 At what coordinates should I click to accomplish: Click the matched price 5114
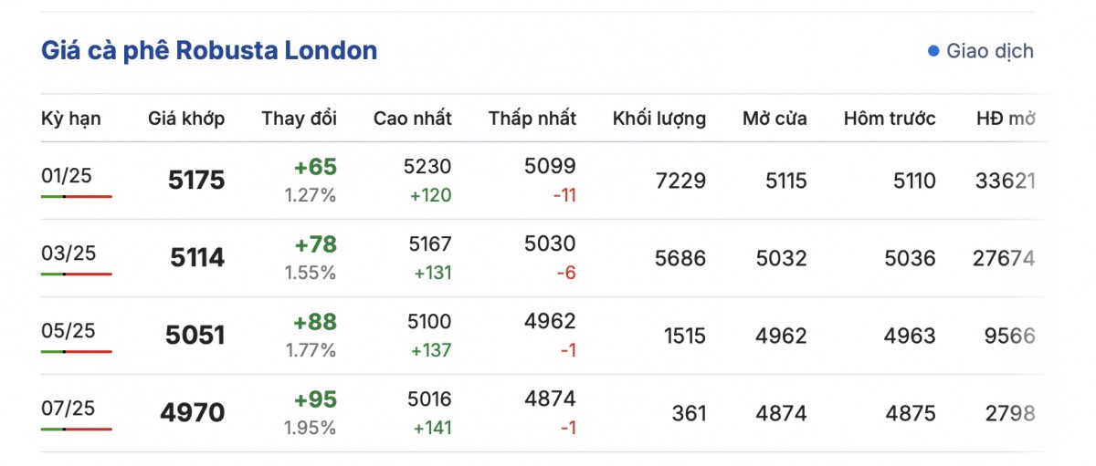pyautogui.click(x=197, y=258)
